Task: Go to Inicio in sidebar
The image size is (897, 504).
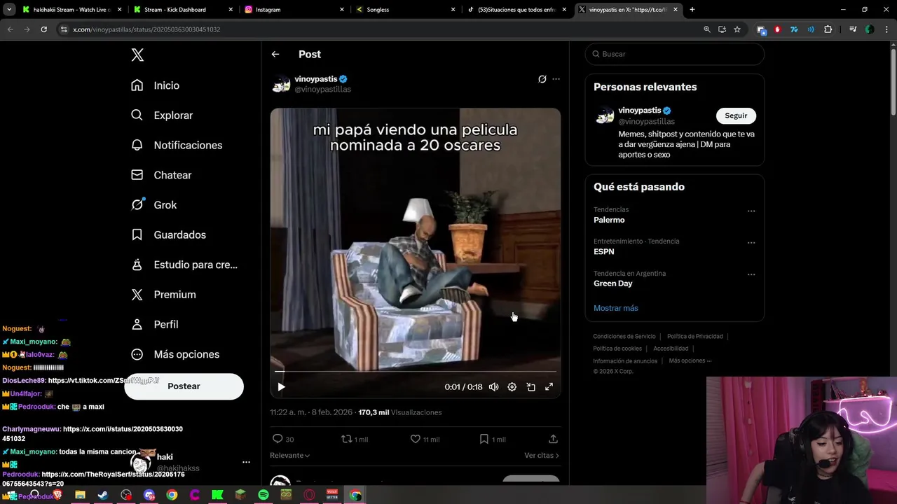Action: click(x=155, y=85)
